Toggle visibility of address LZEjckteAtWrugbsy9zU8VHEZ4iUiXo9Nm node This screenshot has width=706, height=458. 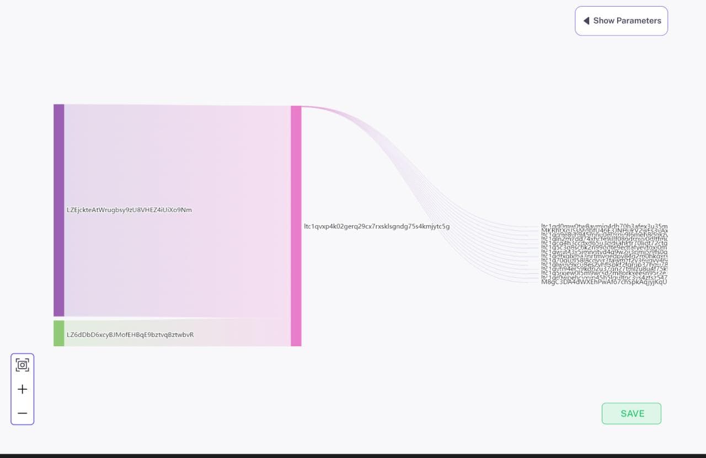click(x=58, y=209)
